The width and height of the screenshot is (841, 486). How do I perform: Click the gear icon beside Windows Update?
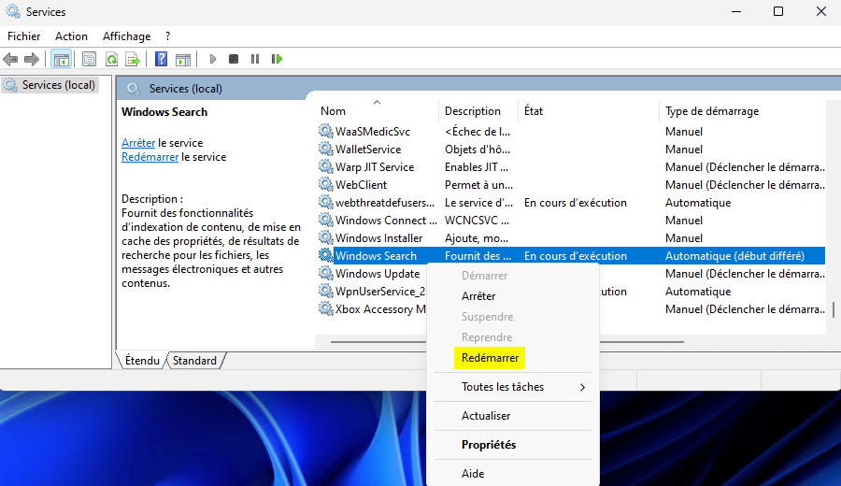(325, 273)
